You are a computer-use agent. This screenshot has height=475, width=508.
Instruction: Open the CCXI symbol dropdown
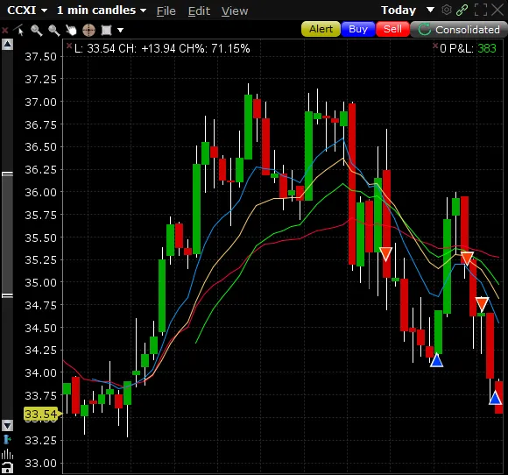click(x=27, y=11)
